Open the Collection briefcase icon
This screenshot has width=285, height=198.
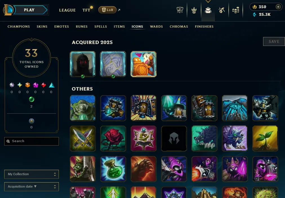pos(208,10)
